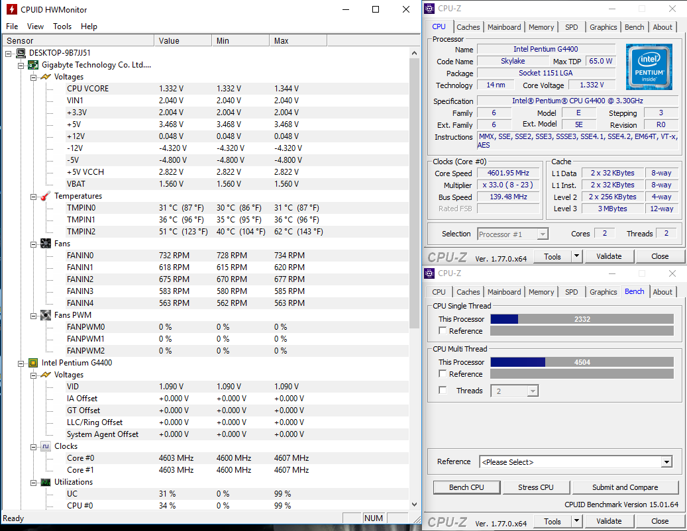Collapse the Fans PWM section

33,316
